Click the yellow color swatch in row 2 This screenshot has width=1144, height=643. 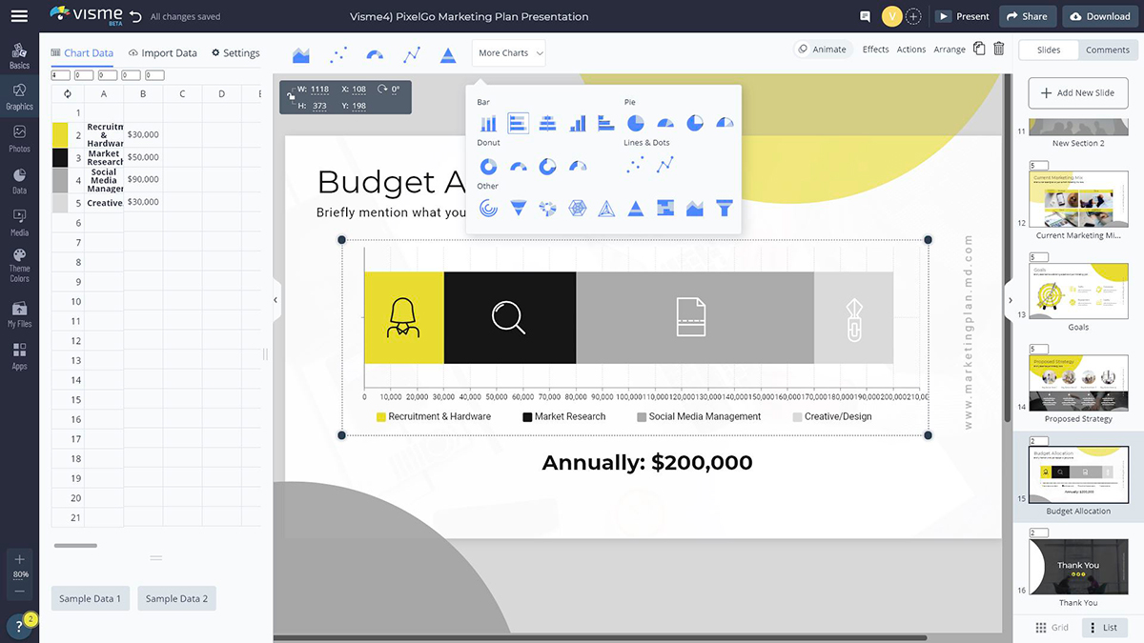[60, 134]
